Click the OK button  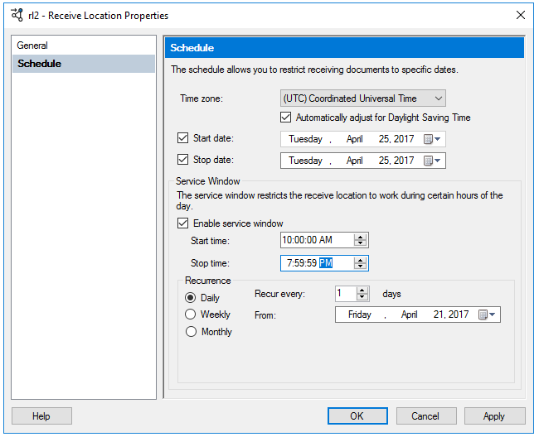tap(357, 416)
